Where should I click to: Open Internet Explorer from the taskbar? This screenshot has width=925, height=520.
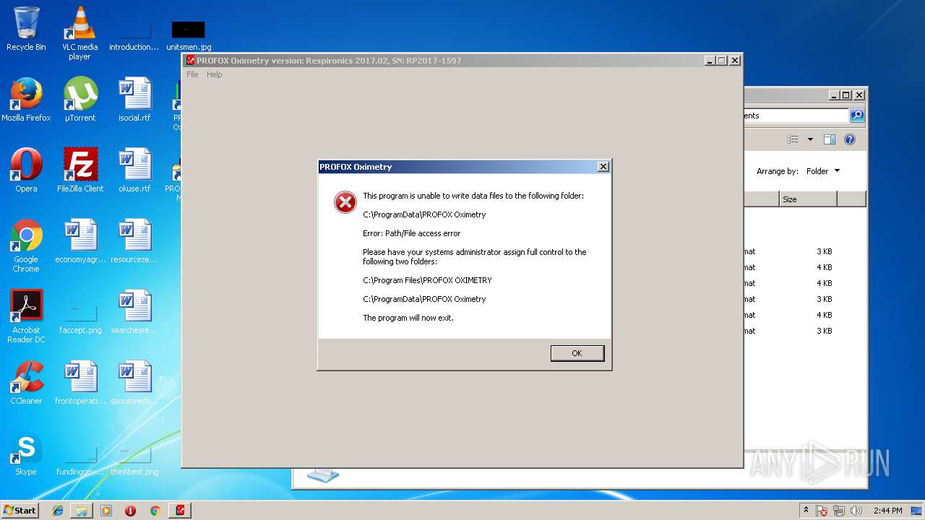point(58,511)
